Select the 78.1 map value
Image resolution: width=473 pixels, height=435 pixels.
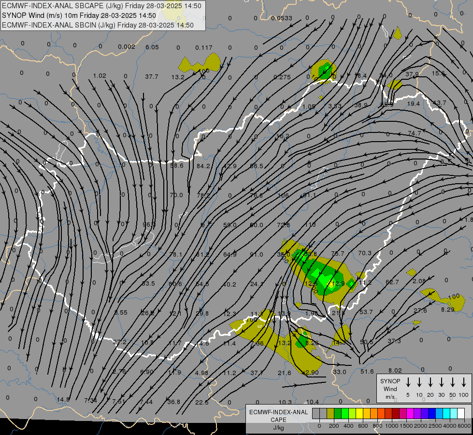tap(175, 255)
